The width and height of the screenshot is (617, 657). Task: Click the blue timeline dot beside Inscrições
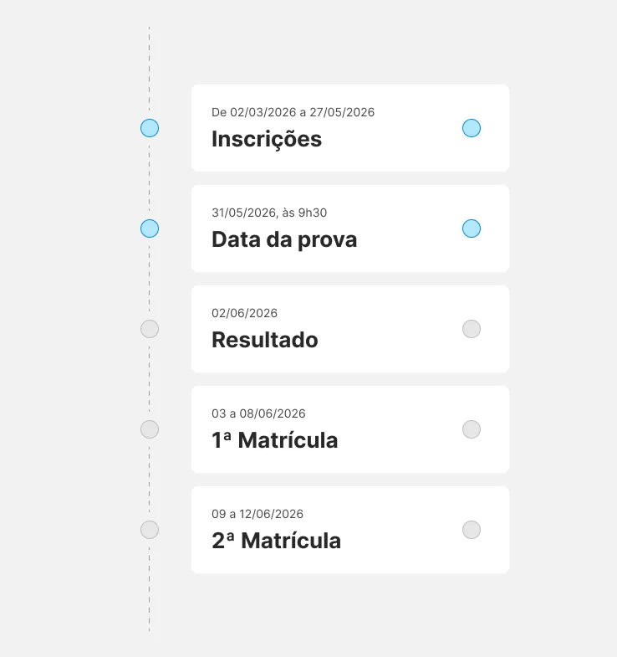pyautogui.click(x=150, y=128)
